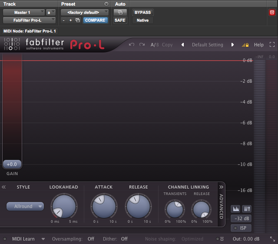Click the SAFE automation button
Image resolution: width=278 pixels, height=244 pixels.
pos(120,20)
